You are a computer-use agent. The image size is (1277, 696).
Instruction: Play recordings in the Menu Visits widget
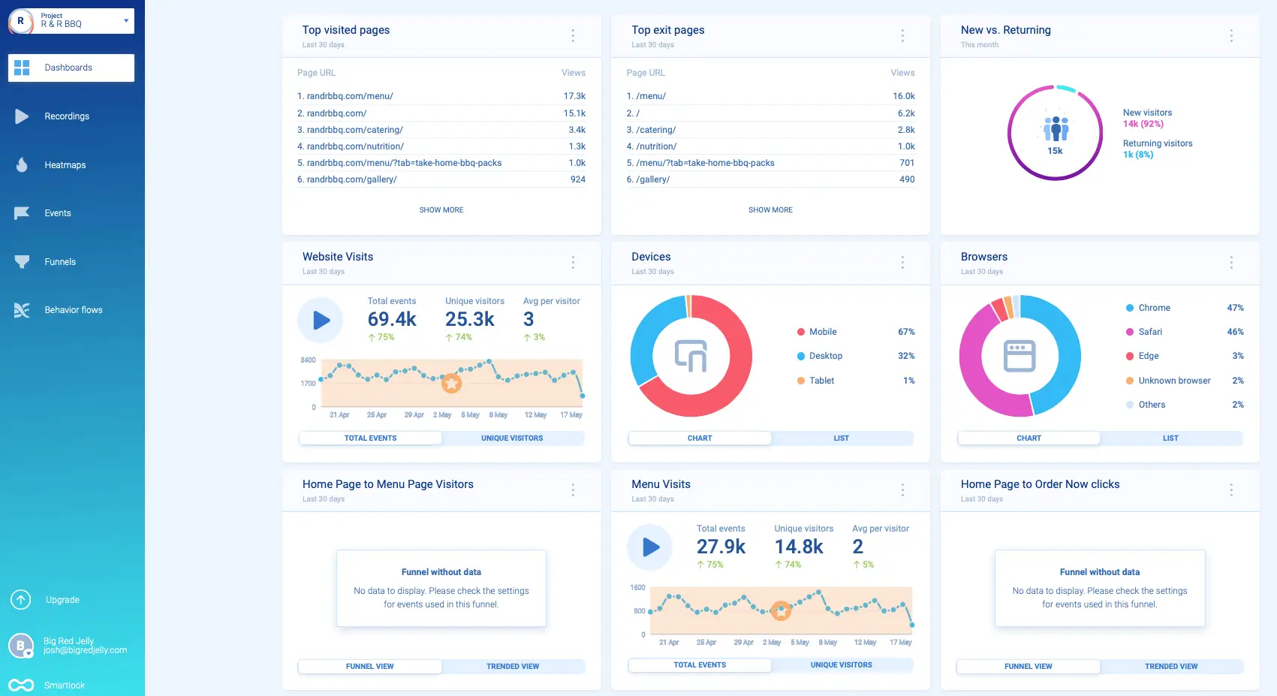click(650, 547)
